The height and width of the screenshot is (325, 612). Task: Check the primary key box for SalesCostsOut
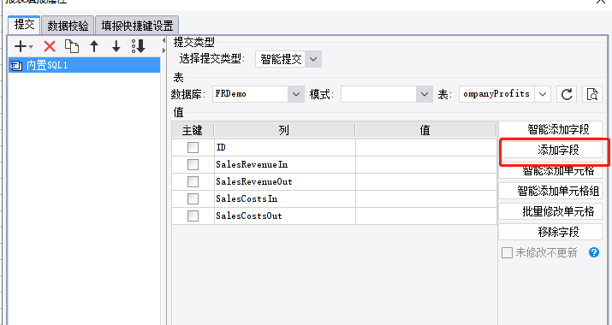[193, 216]
